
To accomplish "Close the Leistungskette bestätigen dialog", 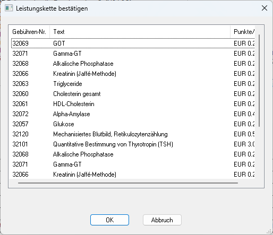I will point(265,8).
